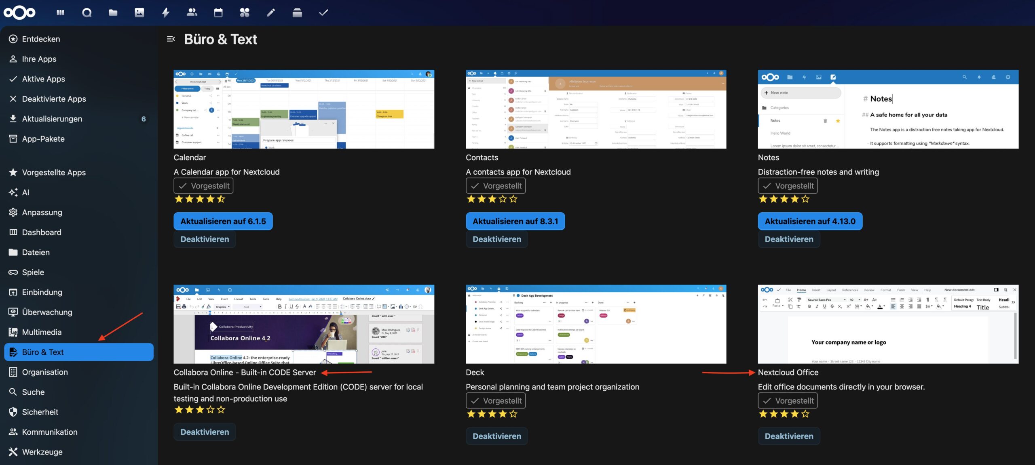This screenshot has height=465, width=1035.
Task: Toggle the Vorgestellt badge on Contacts
Action: [496, 185]
